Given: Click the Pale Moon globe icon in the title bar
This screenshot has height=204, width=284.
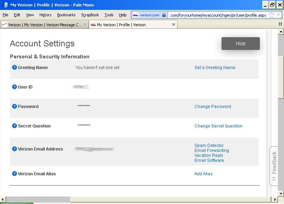Looking at the screenshot, I should [x=5, y=5].
